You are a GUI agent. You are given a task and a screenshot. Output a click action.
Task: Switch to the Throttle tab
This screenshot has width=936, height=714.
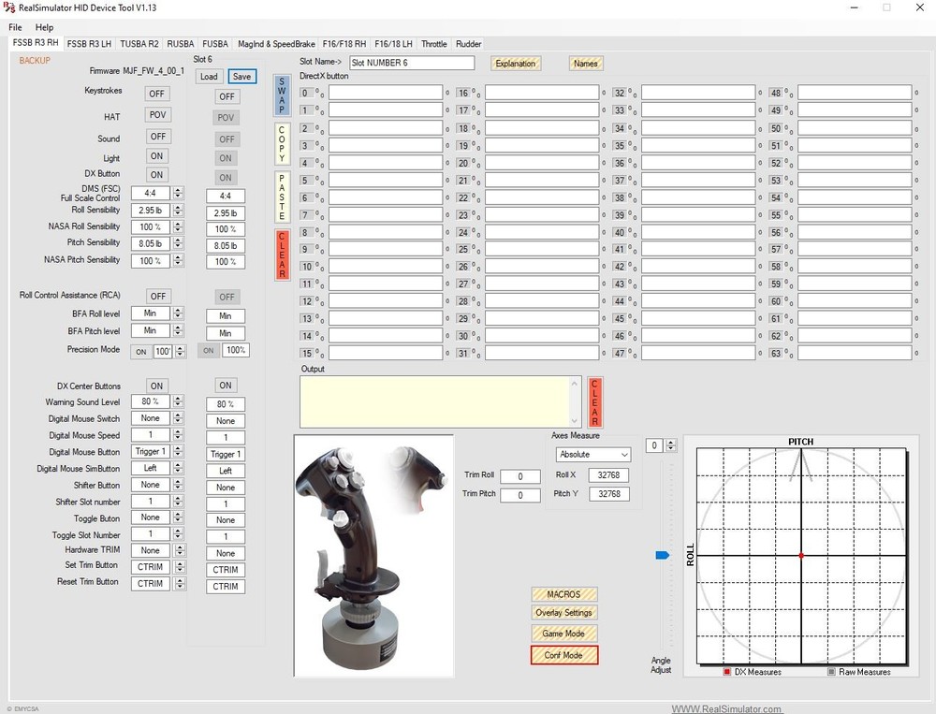click(433, 44)
